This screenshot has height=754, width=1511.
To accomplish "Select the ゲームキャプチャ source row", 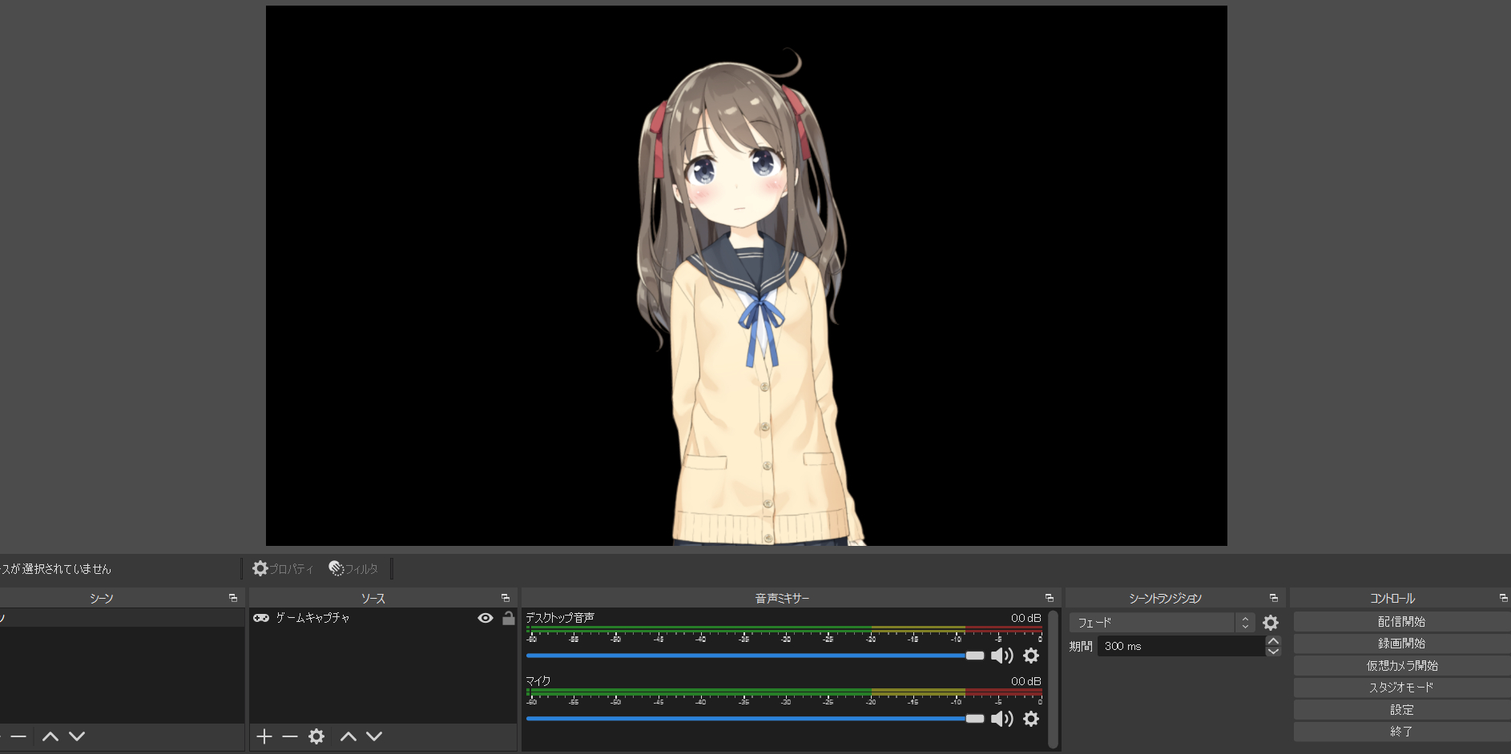I will (x=383, y=618).
